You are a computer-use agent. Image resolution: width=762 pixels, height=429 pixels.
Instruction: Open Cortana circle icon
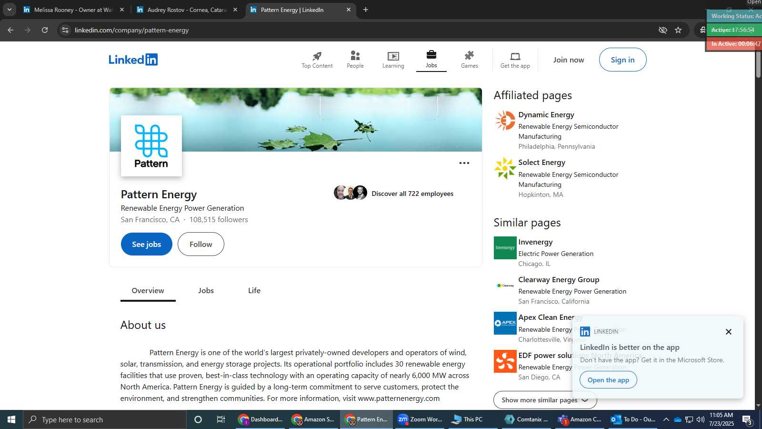tap(198, 419)
